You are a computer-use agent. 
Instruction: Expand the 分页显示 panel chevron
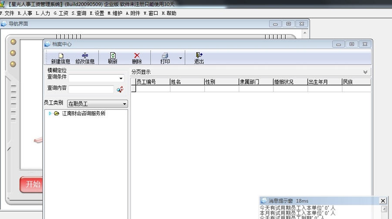tap(365, 72)
